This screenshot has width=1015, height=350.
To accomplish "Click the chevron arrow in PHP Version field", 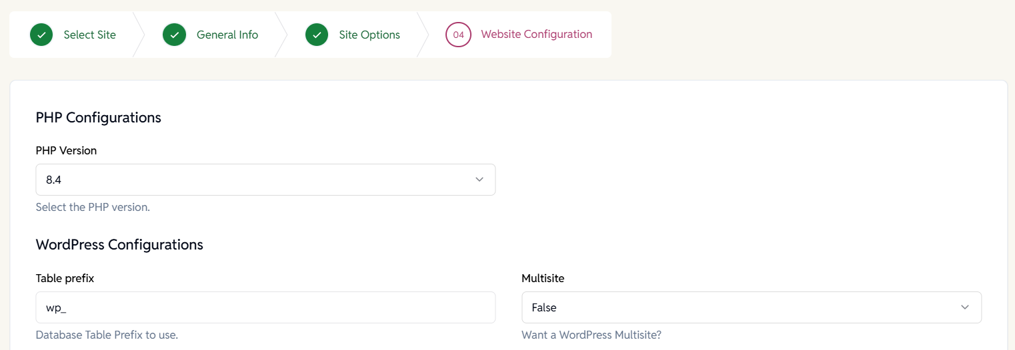I will pos(479,180).
